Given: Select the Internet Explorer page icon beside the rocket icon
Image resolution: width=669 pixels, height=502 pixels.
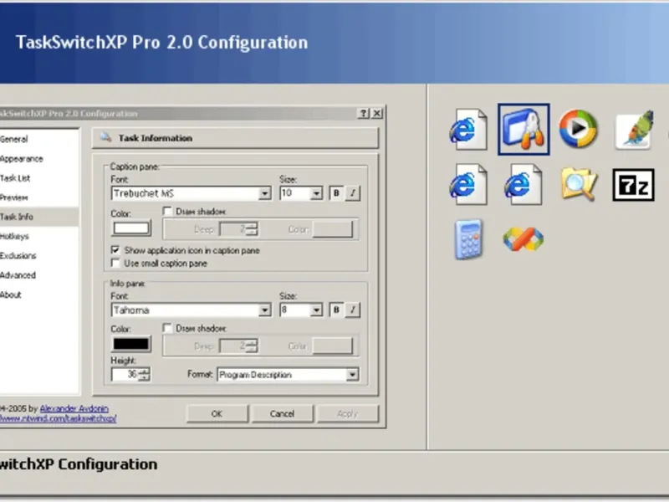Looking at the screenshot, I should [x=468, y=130].
